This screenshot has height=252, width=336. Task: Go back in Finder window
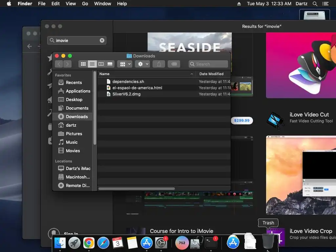coord(59,64)
